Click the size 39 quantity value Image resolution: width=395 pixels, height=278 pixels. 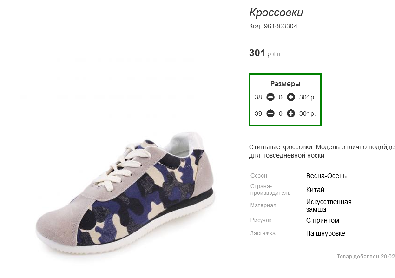(281, 114)
